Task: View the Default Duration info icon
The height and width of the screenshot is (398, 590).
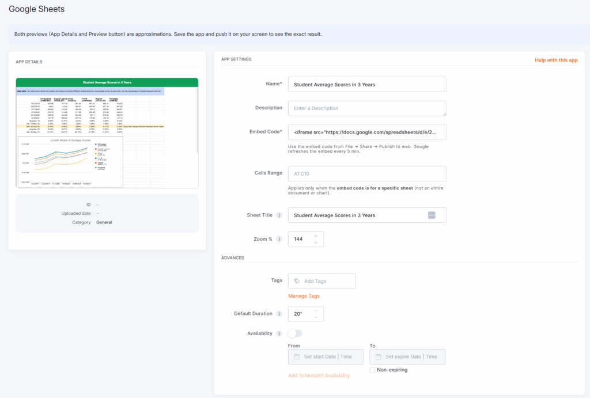Action: tap(279, 313)
